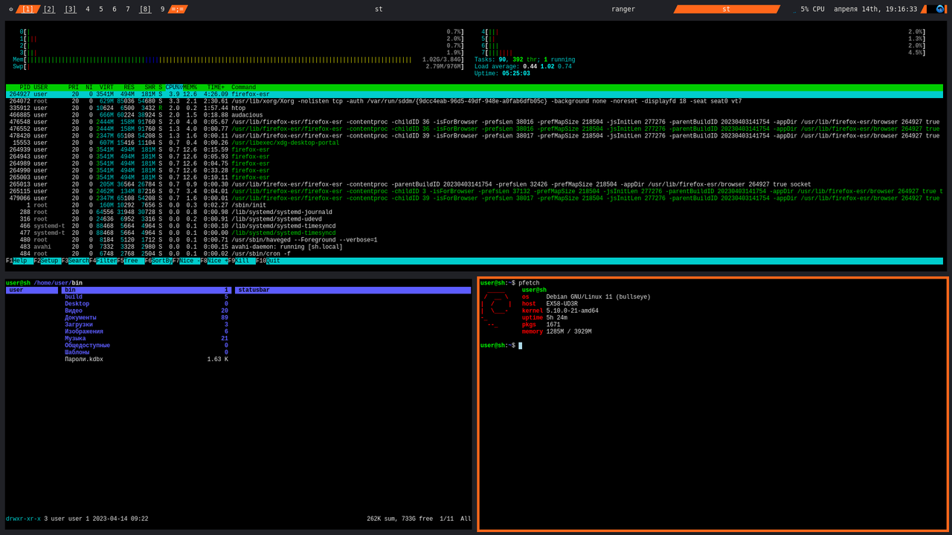The height and width of the screenshot is (535, 952).
Task: Sort by the CPU% column header in htop
Action: tap(173, 88)
